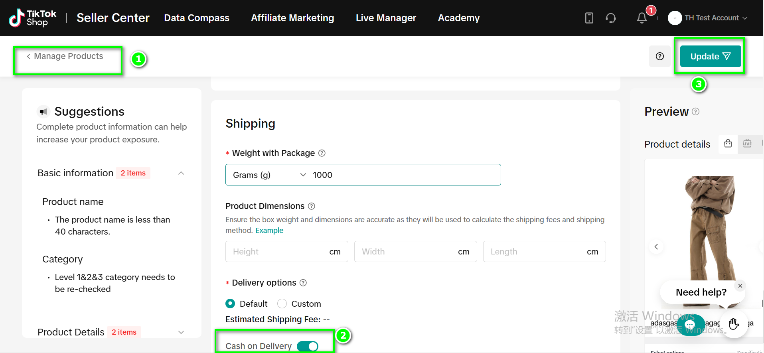Viewport: 764px width, 353px height.
Task: Open the Data Compass menu
Action: [x=197, y=18]
